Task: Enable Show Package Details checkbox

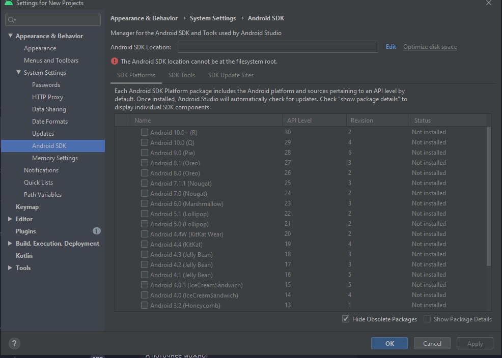Action: tap(427, 319)
